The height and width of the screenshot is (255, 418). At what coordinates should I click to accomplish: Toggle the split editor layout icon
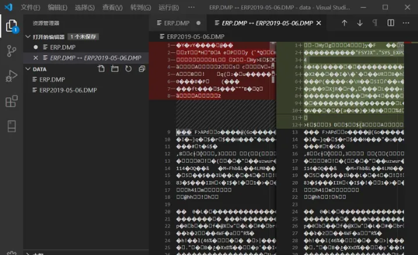391,23
